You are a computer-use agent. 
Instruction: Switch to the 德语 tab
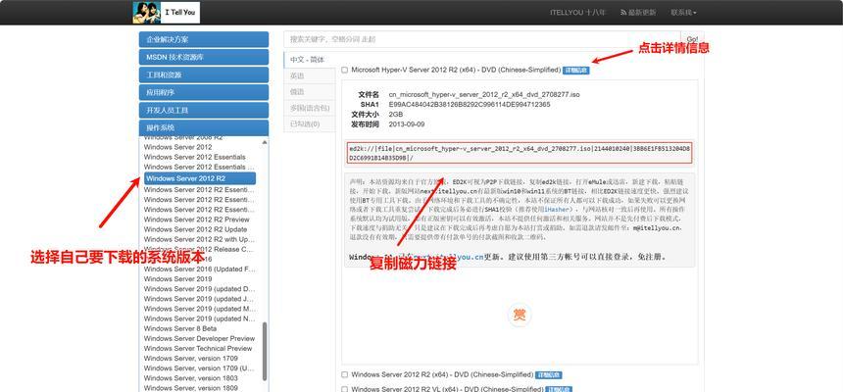(310, 92)
